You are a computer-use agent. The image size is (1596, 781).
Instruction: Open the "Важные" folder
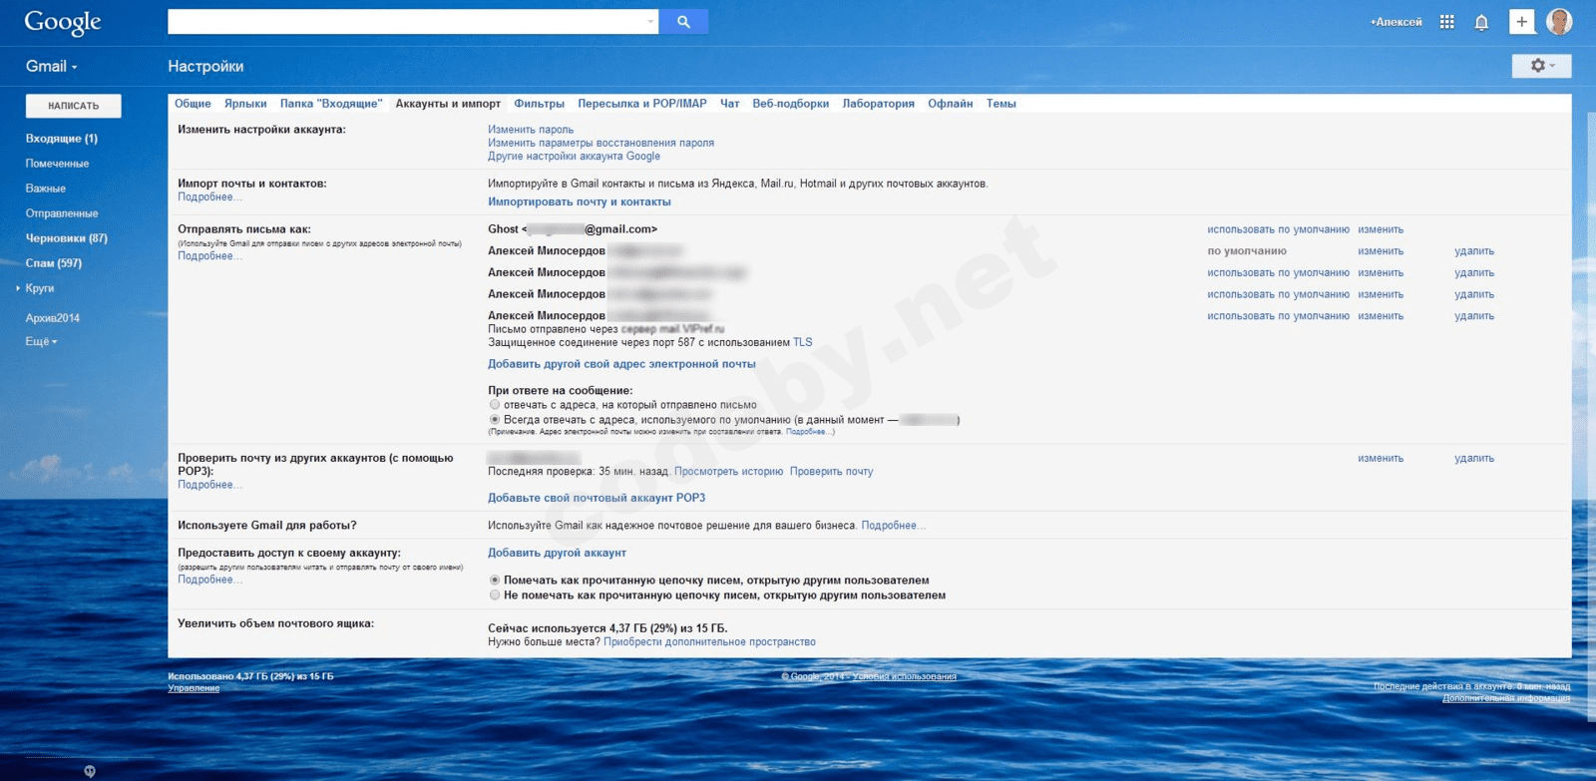click(x=46, y=189)
